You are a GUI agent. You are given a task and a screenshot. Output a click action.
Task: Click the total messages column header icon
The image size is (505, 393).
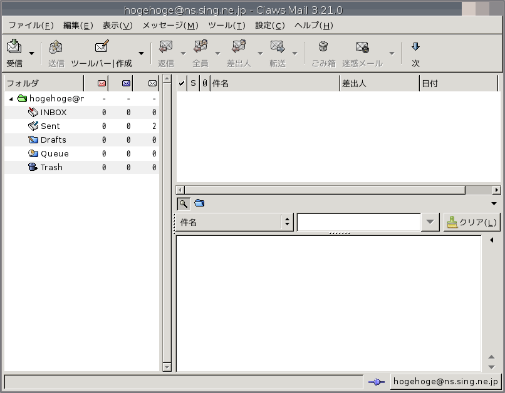[152, 83]
